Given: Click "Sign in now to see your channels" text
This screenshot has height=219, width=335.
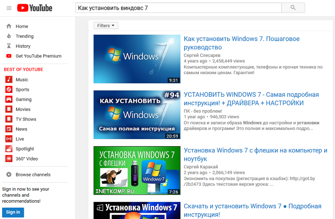Looking at the screenshot, I should pyautogui.click(x=26, y=195).
